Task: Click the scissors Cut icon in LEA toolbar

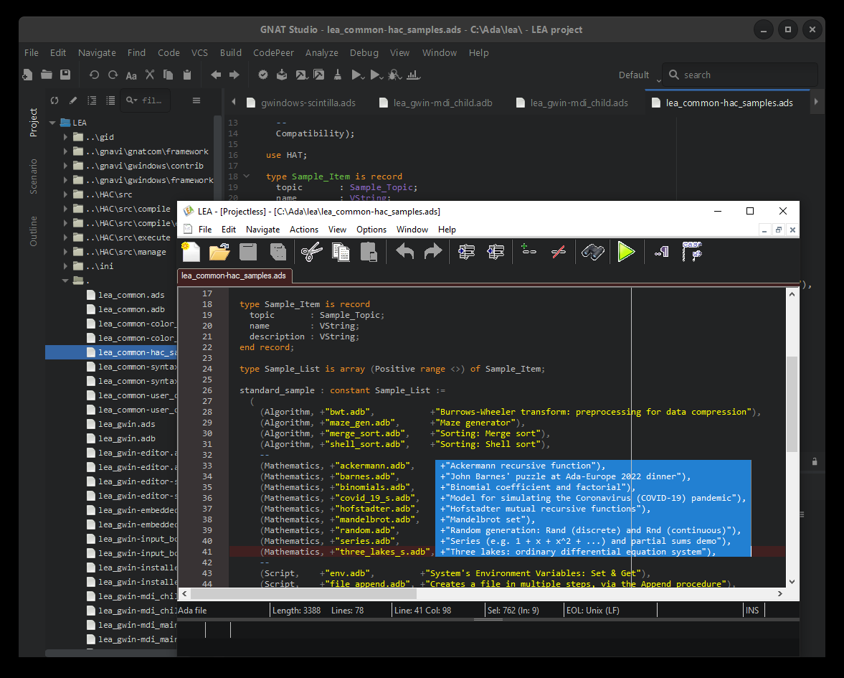Action: click(311, 252)
